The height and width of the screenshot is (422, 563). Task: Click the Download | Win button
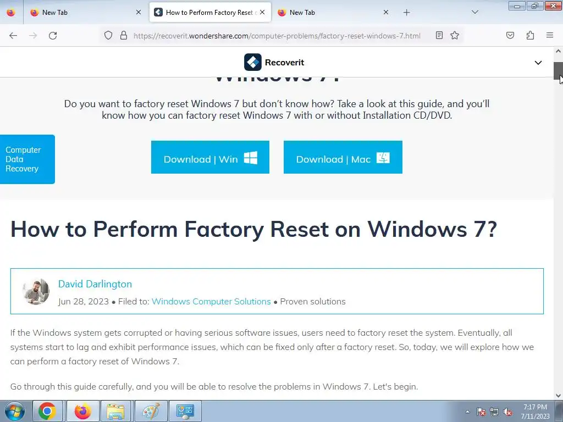(x=210, y=157)
